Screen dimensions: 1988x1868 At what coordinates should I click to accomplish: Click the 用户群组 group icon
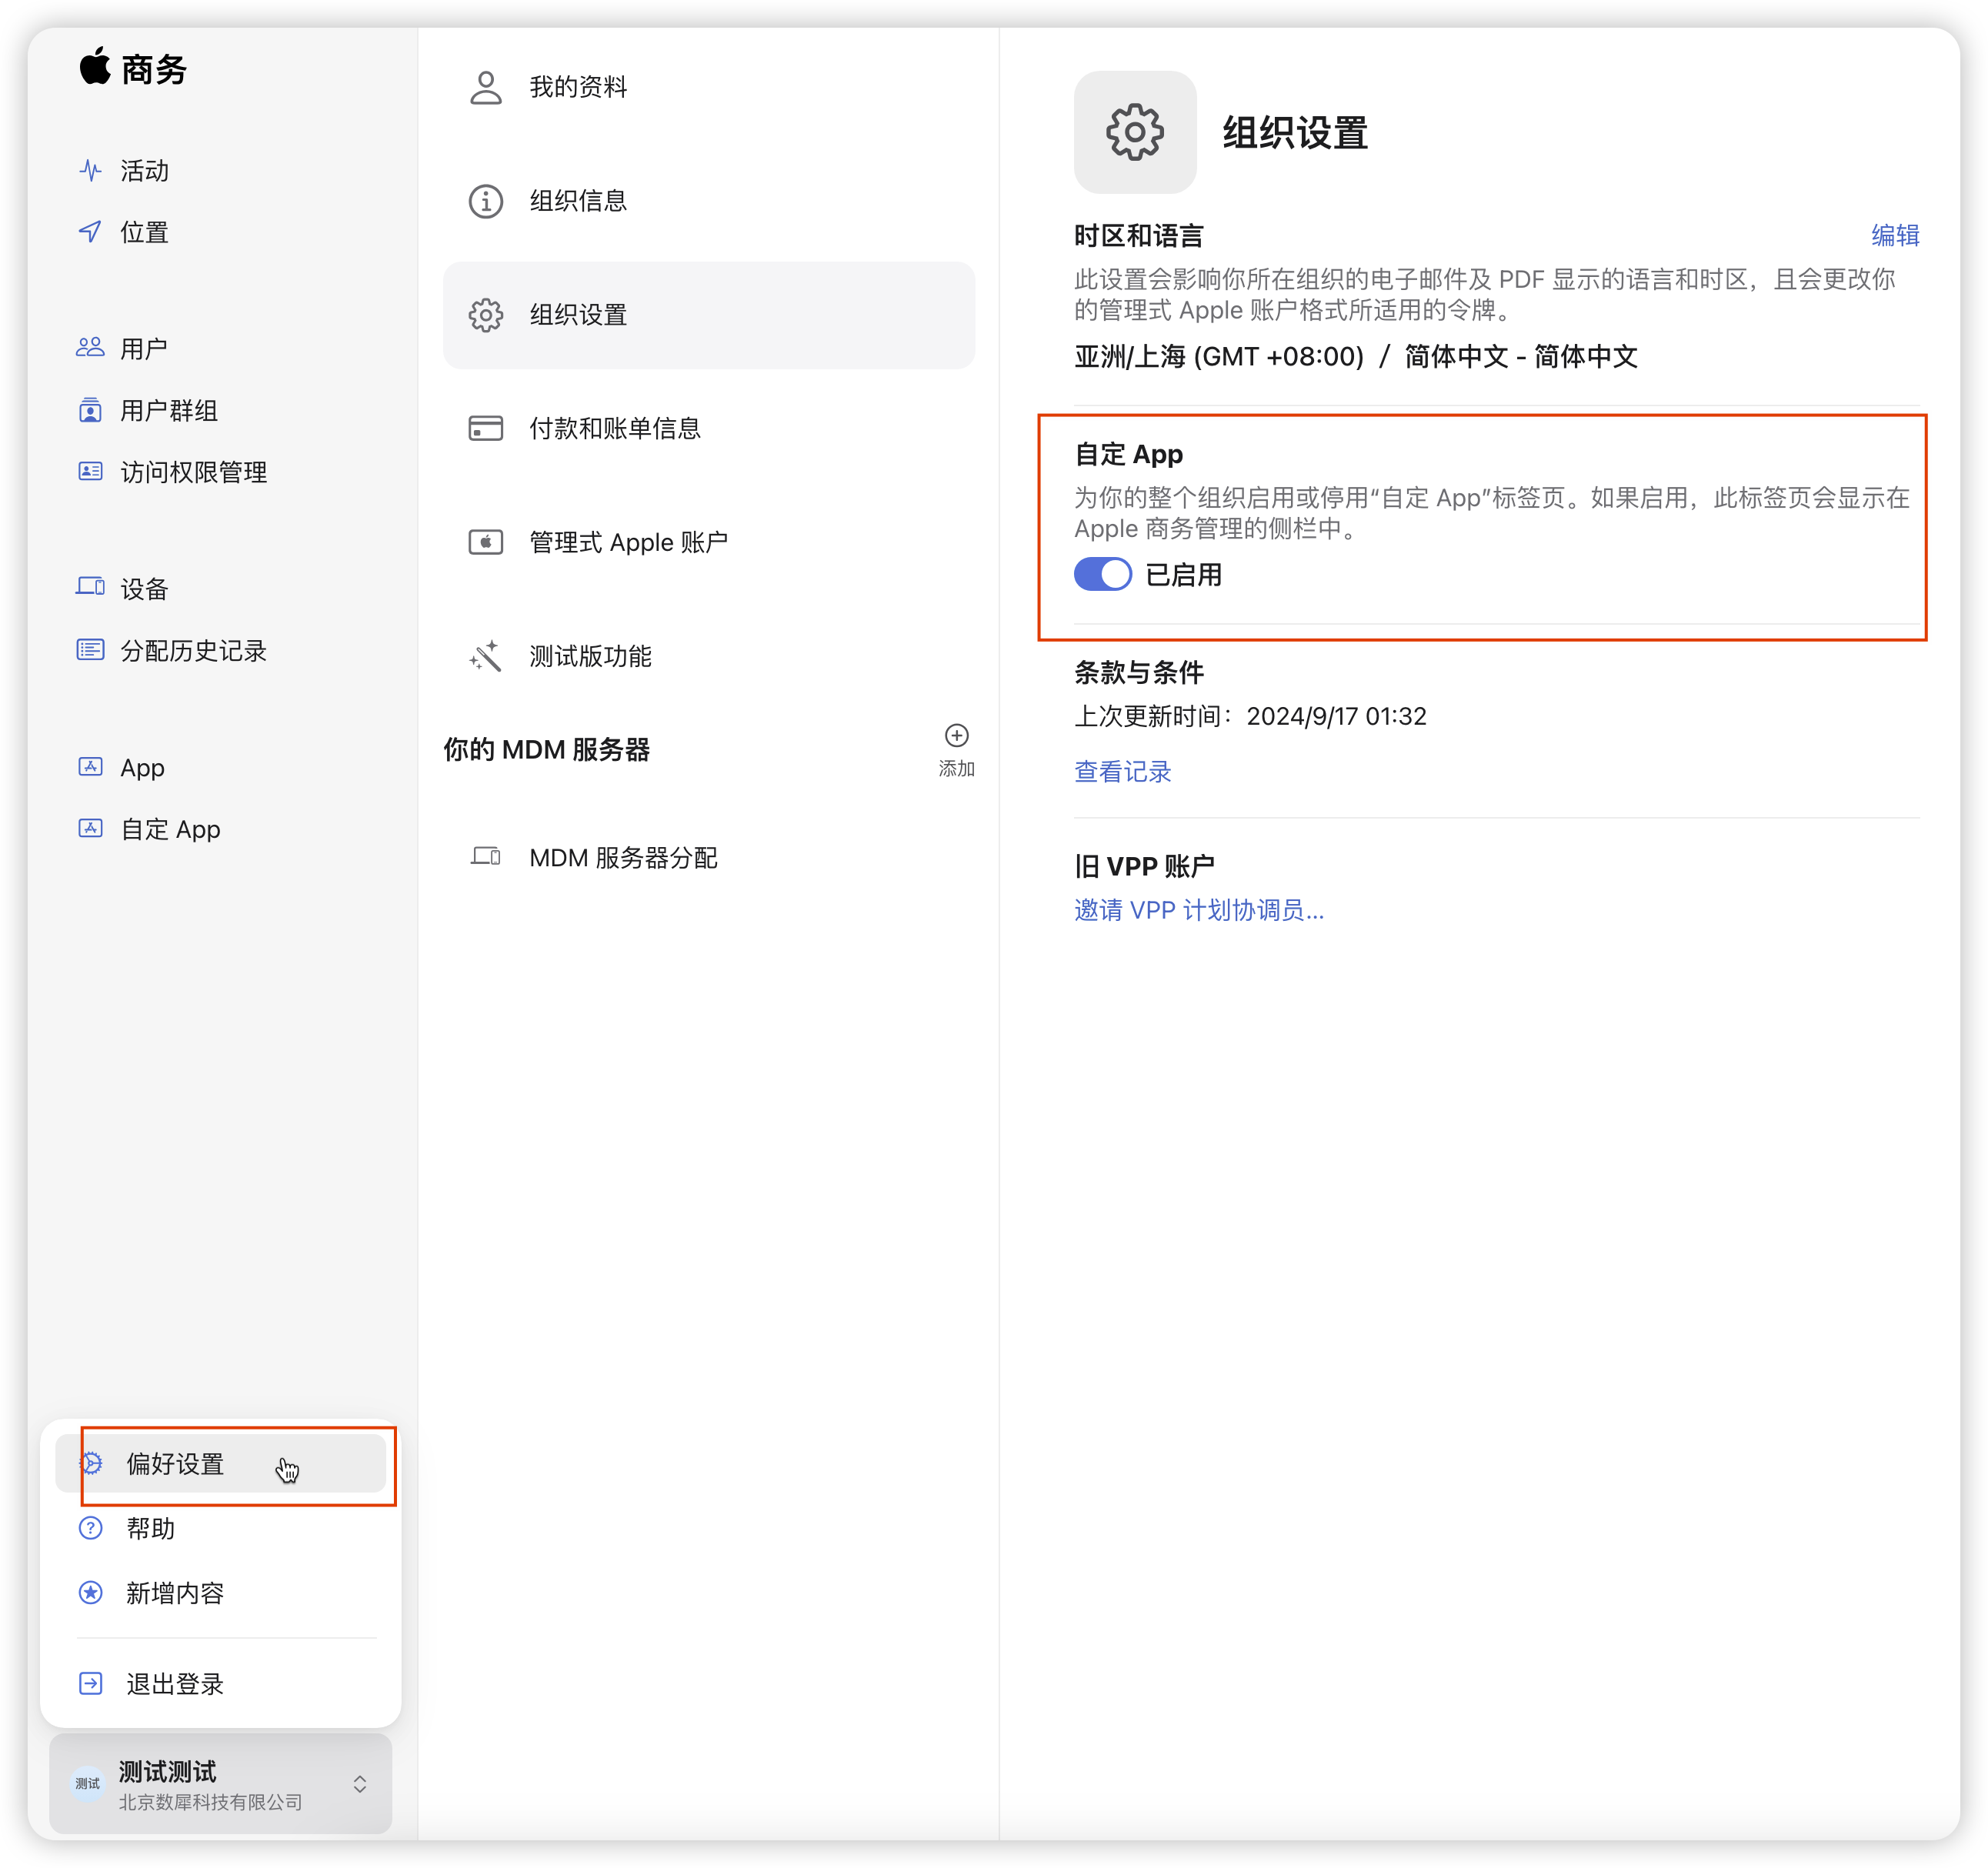pyautogui.click(x=90, y=410)
